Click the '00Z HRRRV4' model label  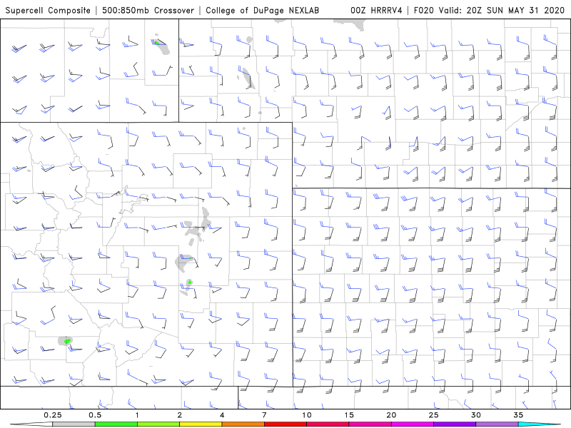pyautogui.click(x=376, y=10)
